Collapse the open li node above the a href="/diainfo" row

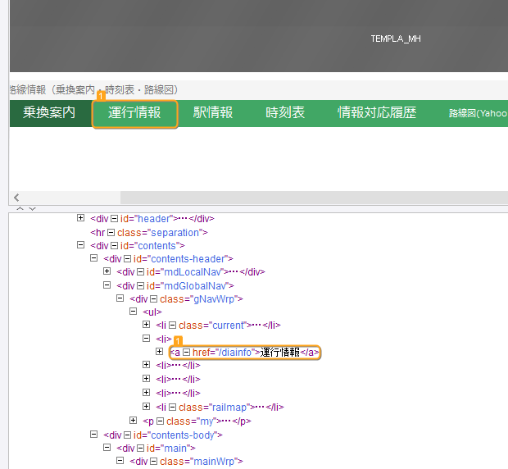(x=146, y=339)
